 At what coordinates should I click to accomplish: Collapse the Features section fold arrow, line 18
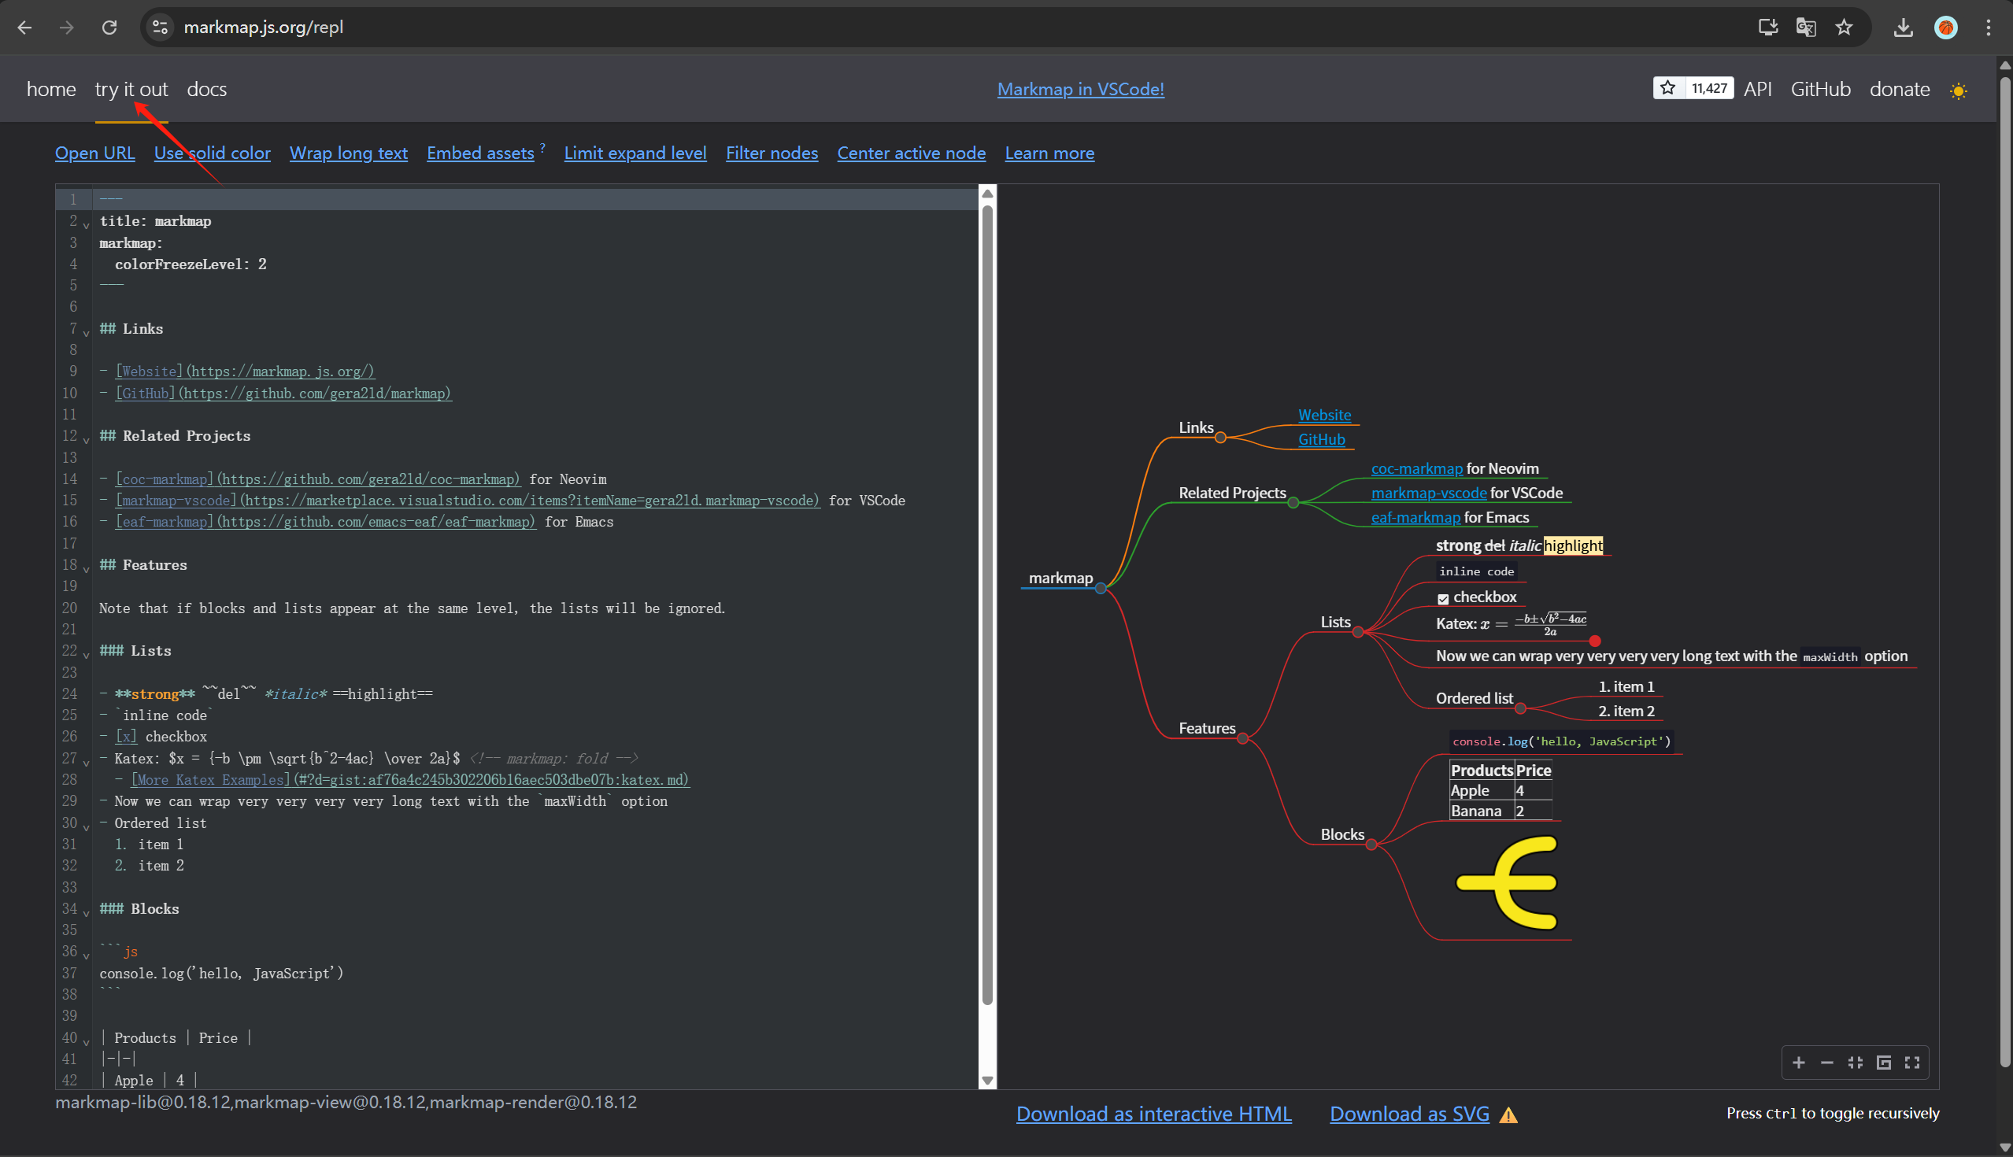tap(86, 569)
